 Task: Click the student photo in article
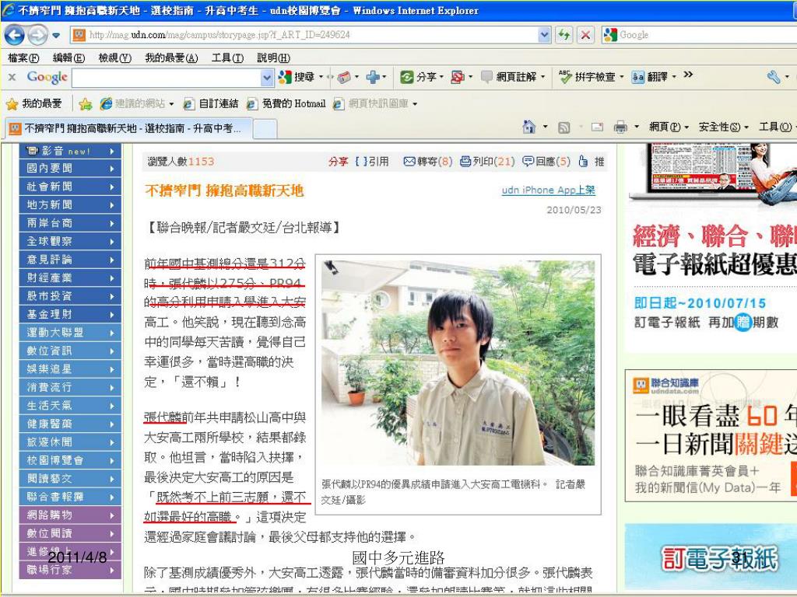458,362
